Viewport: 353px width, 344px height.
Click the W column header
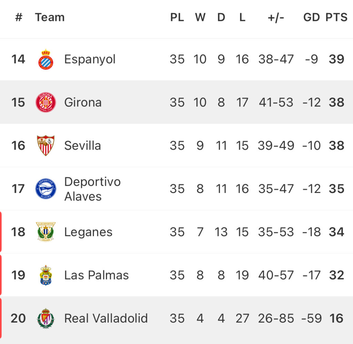pyautogui.click(x=200, y=17)
